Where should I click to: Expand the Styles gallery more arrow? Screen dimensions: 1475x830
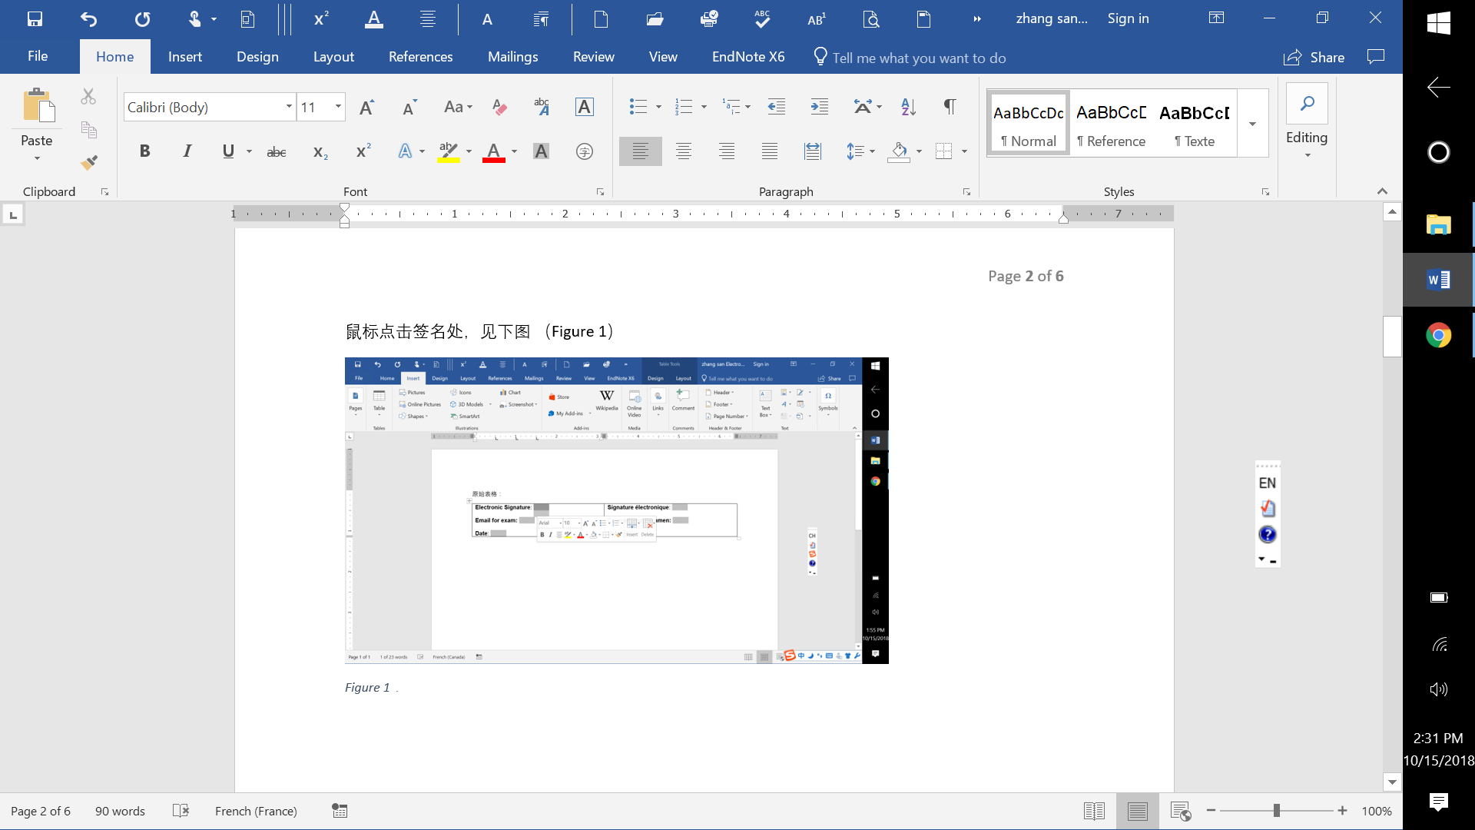click(1252, 124)
